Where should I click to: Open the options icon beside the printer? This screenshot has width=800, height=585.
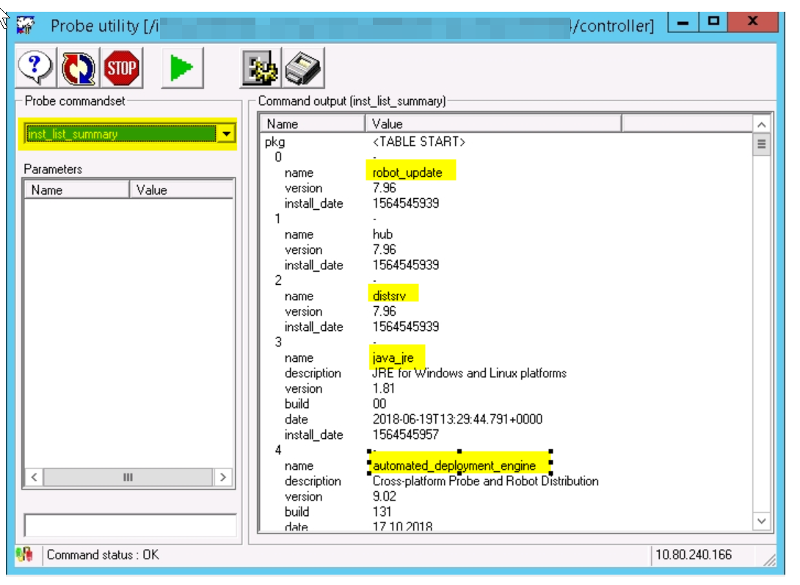(x=261, y=69)
